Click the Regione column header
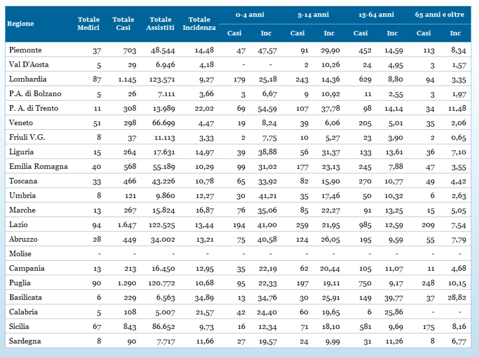 pos(21,24)
